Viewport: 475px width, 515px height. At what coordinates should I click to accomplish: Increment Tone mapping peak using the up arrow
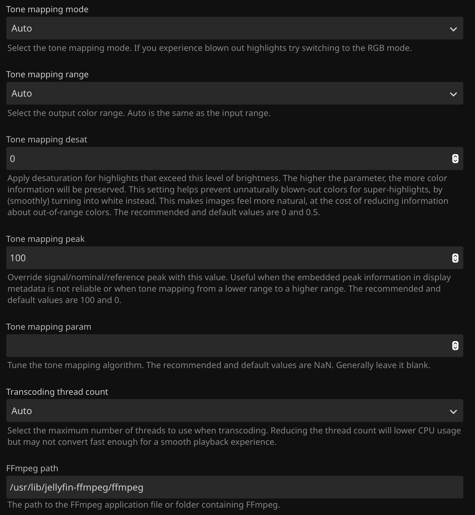(455, 256)
